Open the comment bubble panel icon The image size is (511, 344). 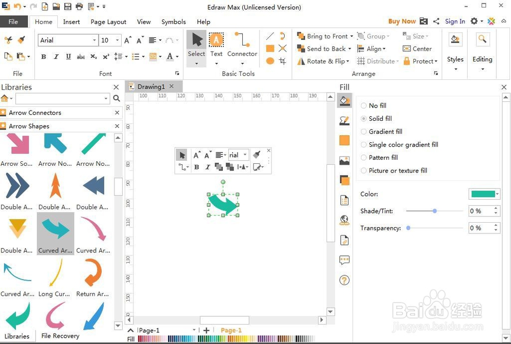pyautogui.click(x=344, y=260)
